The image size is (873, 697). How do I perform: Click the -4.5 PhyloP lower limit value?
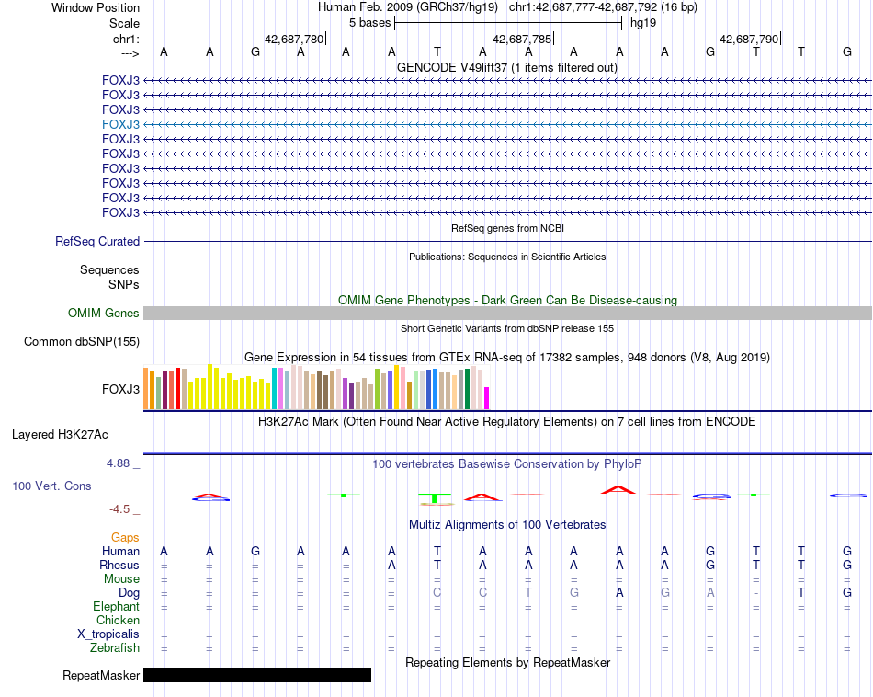119,509
